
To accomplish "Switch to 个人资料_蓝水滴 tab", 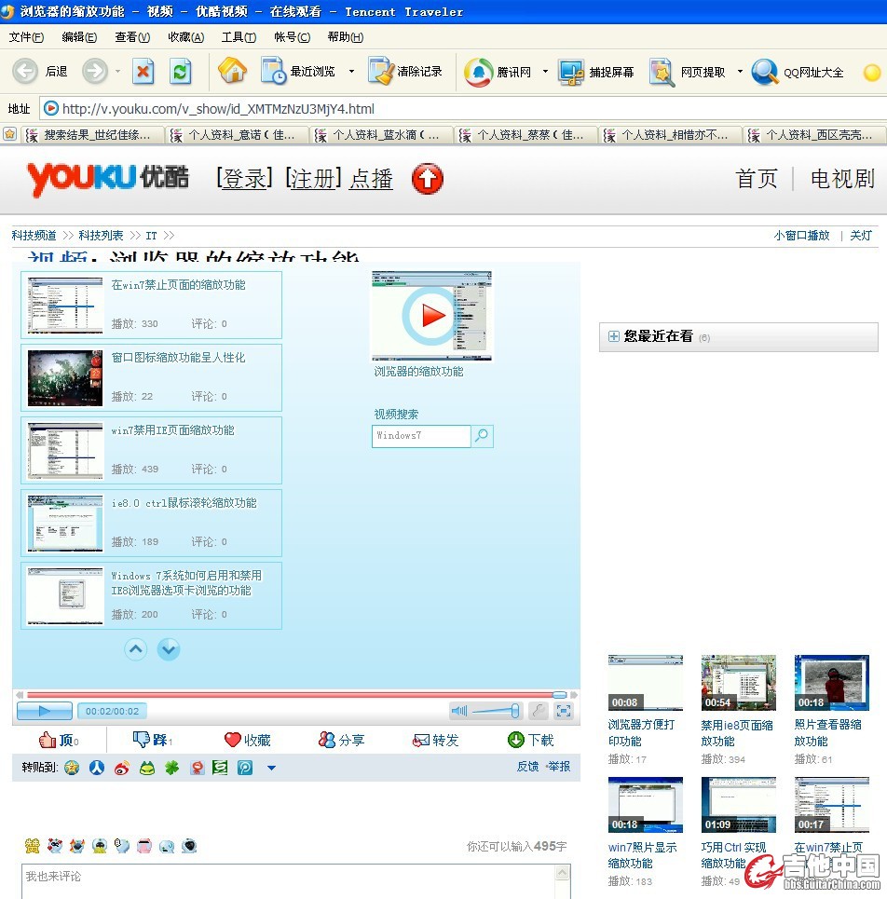I will pyautogui.click(x=382, y=135).
